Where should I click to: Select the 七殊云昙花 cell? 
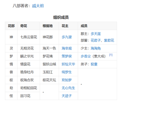coord(29,37)
